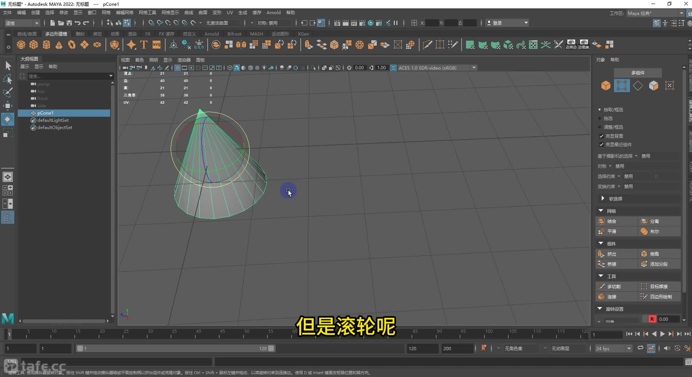The width and height of the screenshot is (692, 377).
Task: Toggle the X axis rotate setting button
Action: point(652,319)
